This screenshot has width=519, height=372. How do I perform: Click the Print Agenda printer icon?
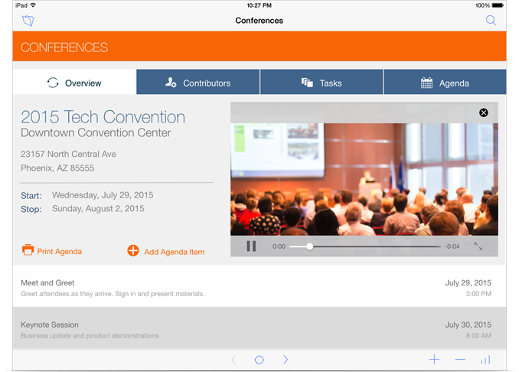[28, 250]
